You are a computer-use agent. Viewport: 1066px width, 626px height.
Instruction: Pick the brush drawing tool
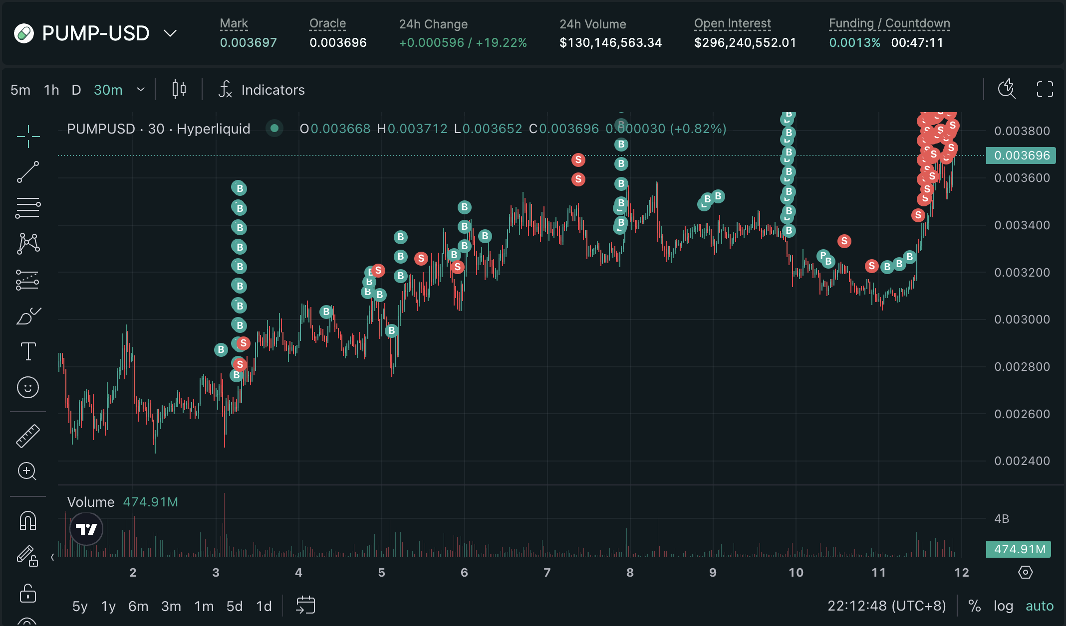tap(28, 315)
